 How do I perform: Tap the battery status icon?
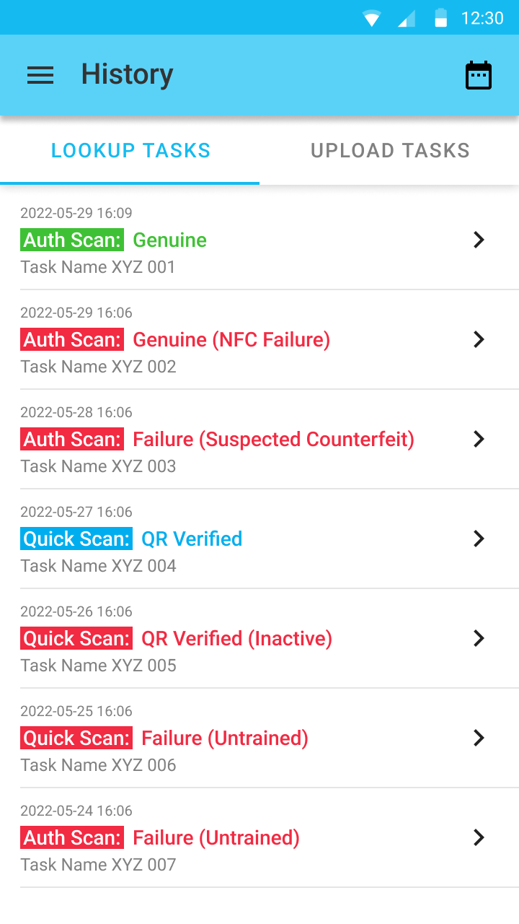click(x=440, y=18)
